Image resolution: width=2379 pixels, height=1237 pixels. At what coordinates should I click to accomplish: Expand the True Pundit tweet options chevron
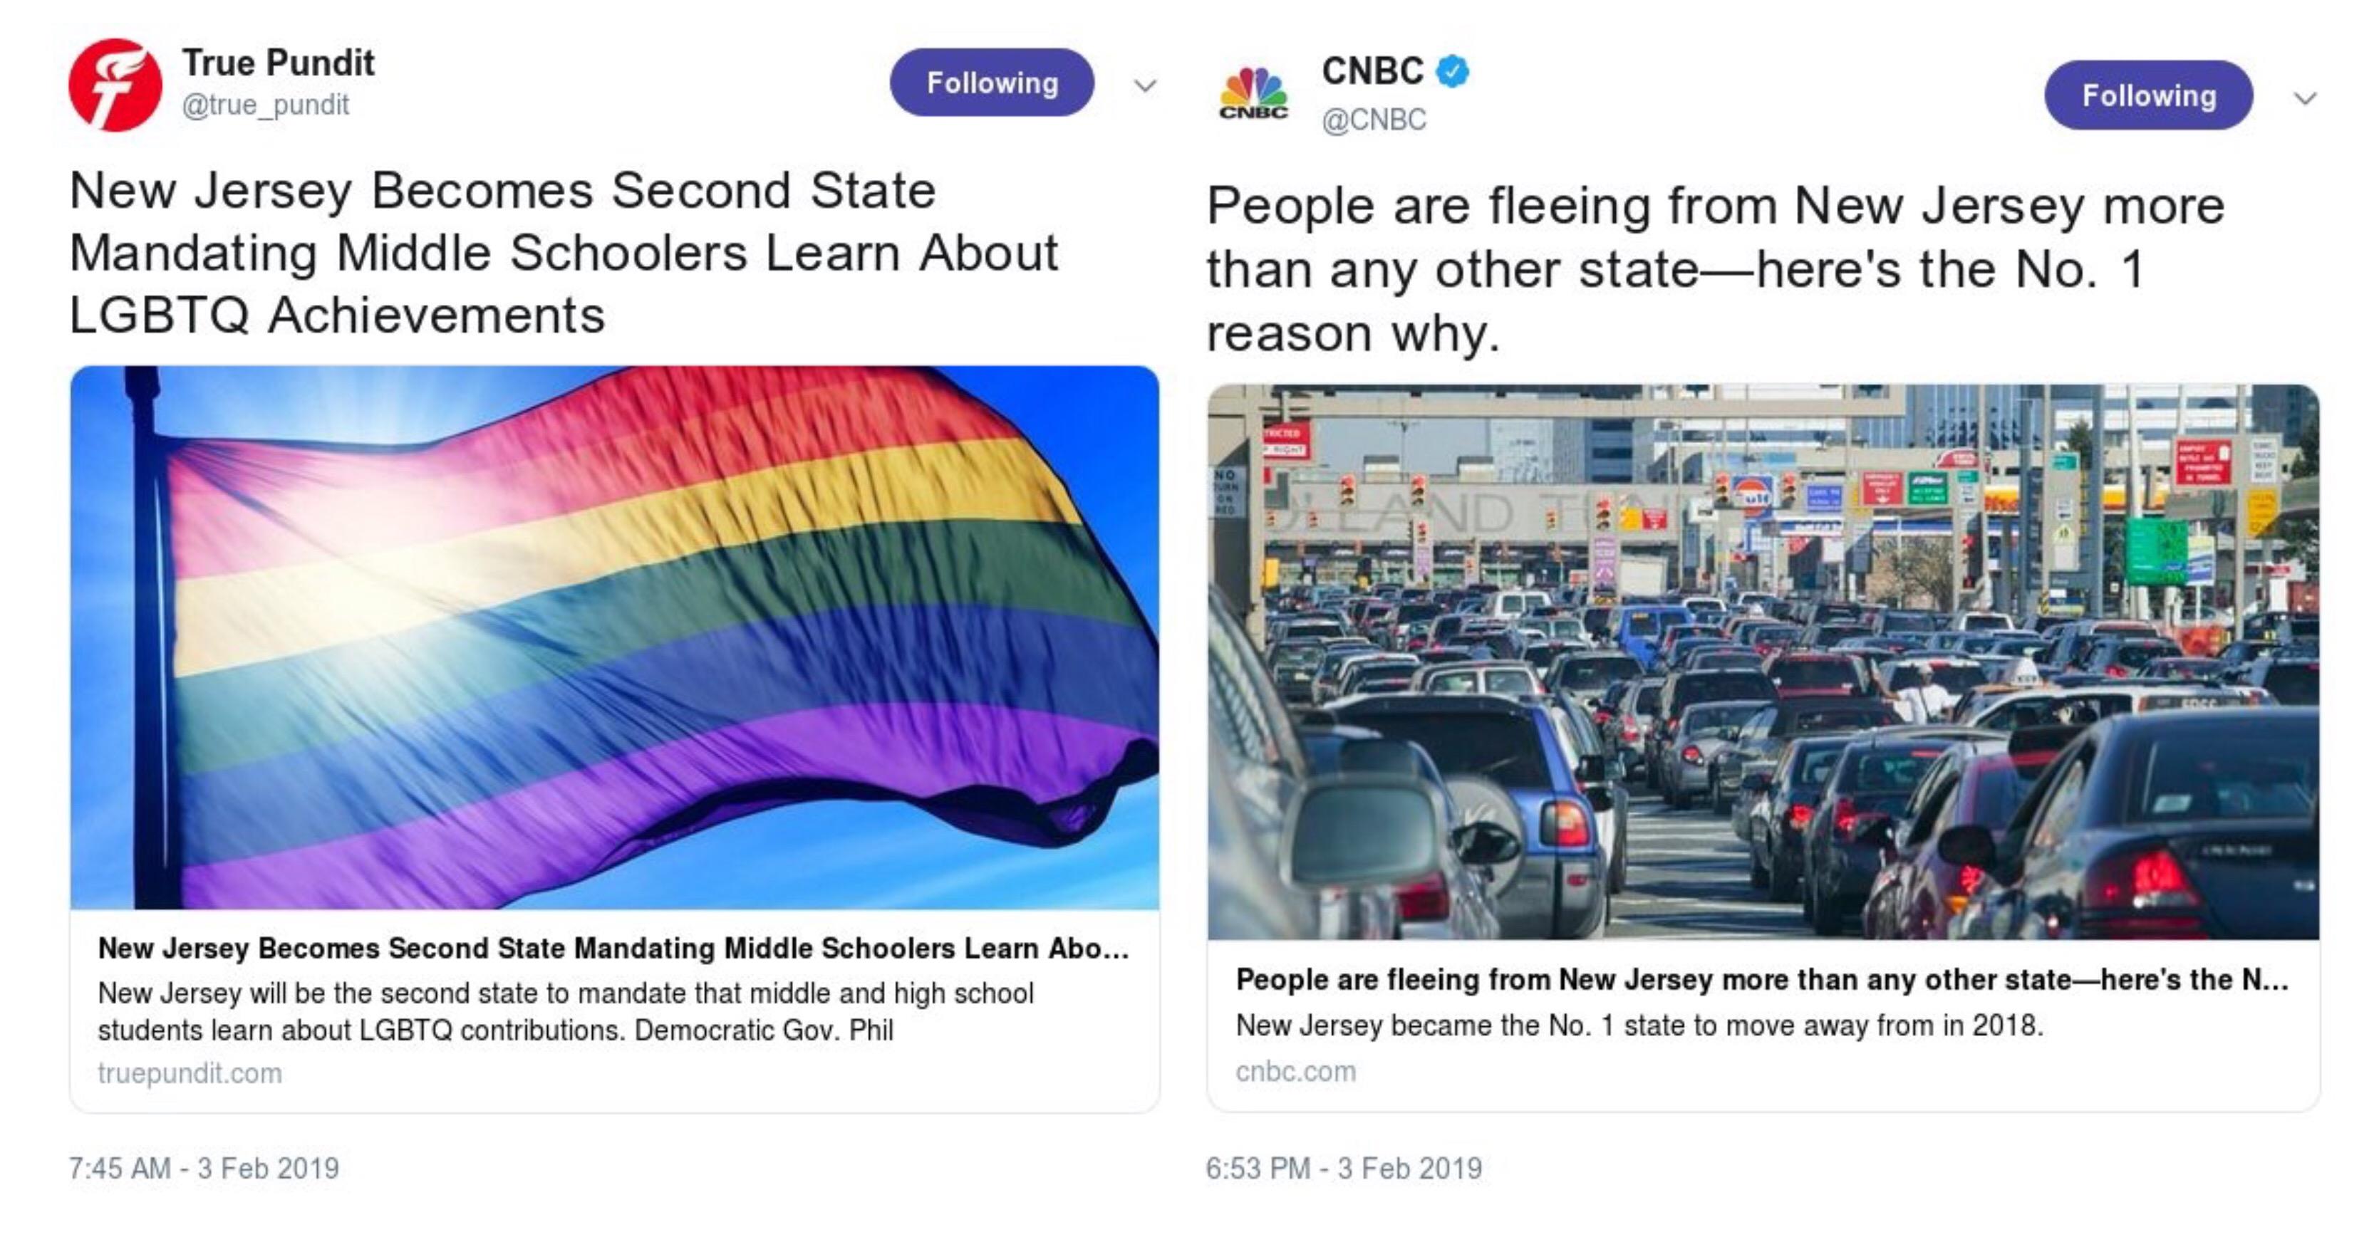point(1145,86)
